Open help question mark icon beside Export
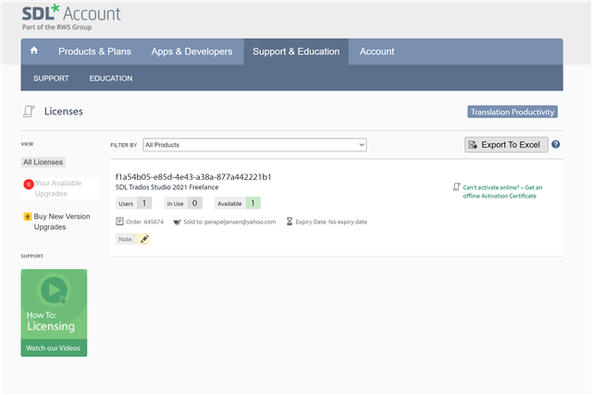This screenshot has height=395, width=592. click(555, 144)
